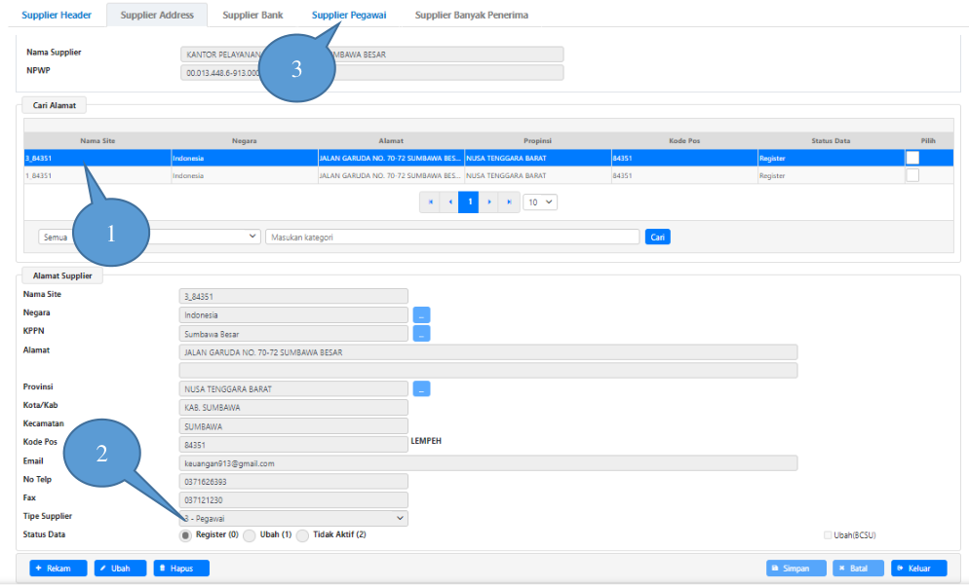
Task: Open Provinsi lookup ellipsis button
Action: [x=421, y=389]
